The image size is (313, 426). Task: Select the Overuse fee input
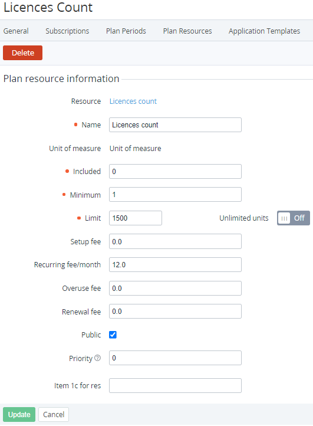pos(175,289)
